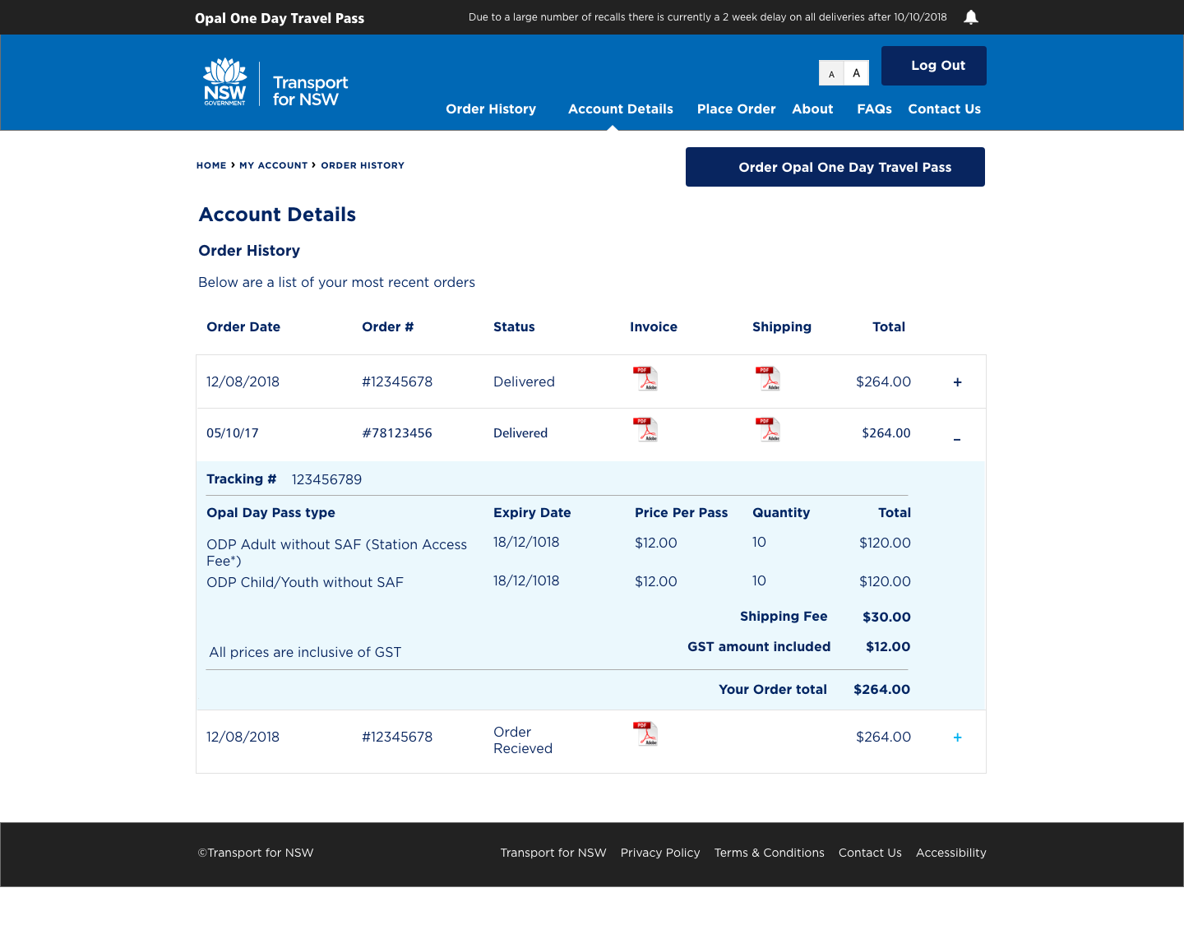Screen dimensions: 1184x934
Task: Click Order Opal One Day Travel Pass button
Action: point(835,167)
